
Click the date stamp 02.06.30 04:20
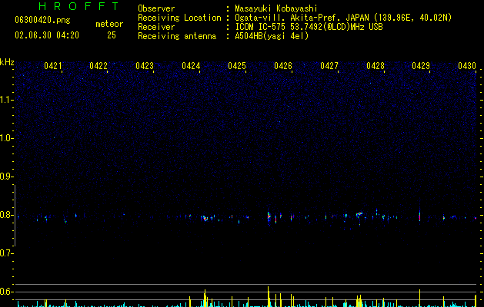47,35
